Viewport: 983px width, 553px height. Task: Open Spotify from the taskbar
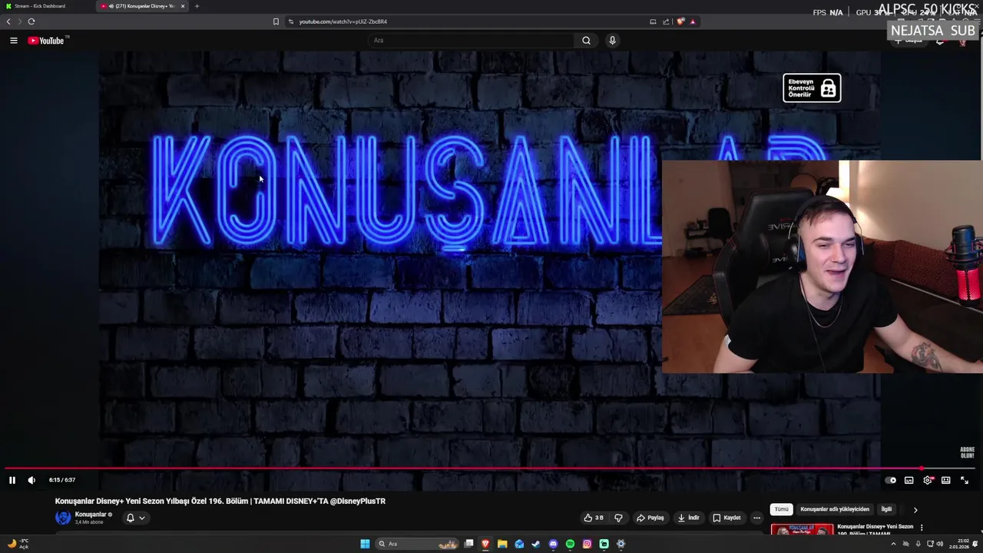[x=570, y=544]
